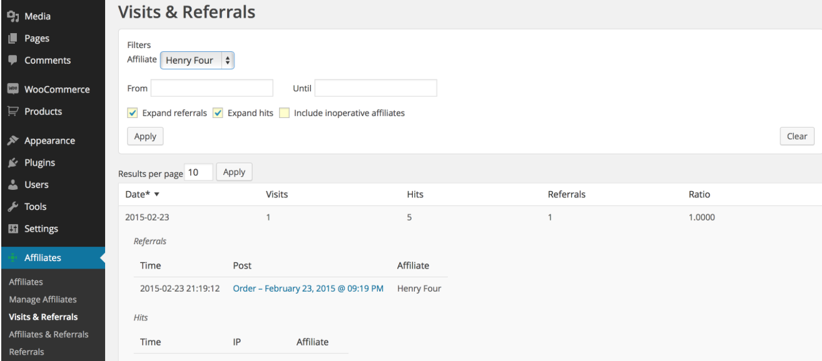
Task: Click the Clear filters button
Action: (x=797, y=136)
